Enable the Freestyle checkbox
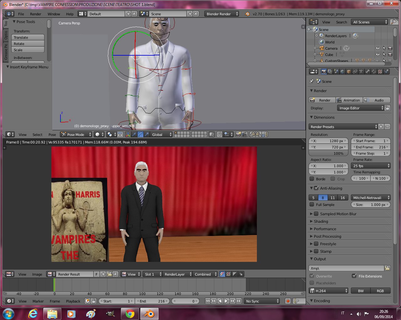Image resolution: width=401 pixels, height=320 pixels. tap(316, 244)
